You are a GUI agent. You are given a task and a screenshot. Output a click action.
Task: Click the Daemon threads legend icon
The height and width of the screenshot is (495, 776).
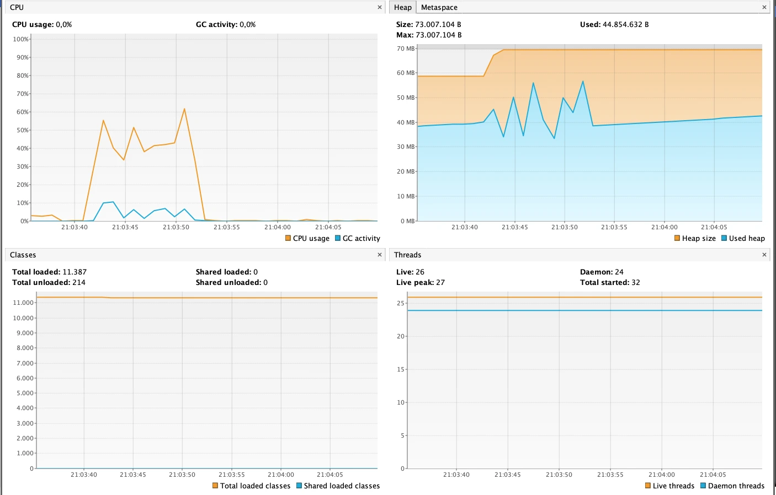[x=703, y=486]
